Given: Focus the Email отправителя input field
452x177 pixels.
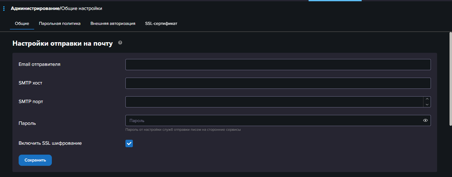Looking at the screenshot, I should tap(278, 65).
